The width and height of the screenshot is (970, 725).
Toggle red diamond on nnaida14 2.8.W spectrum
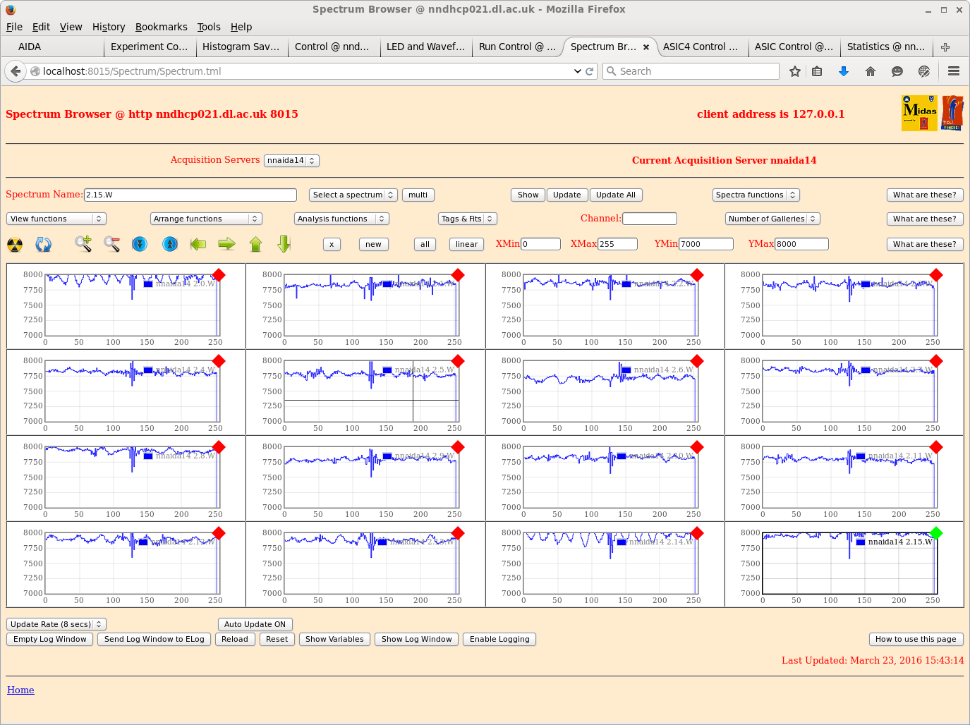coord(219,447)
